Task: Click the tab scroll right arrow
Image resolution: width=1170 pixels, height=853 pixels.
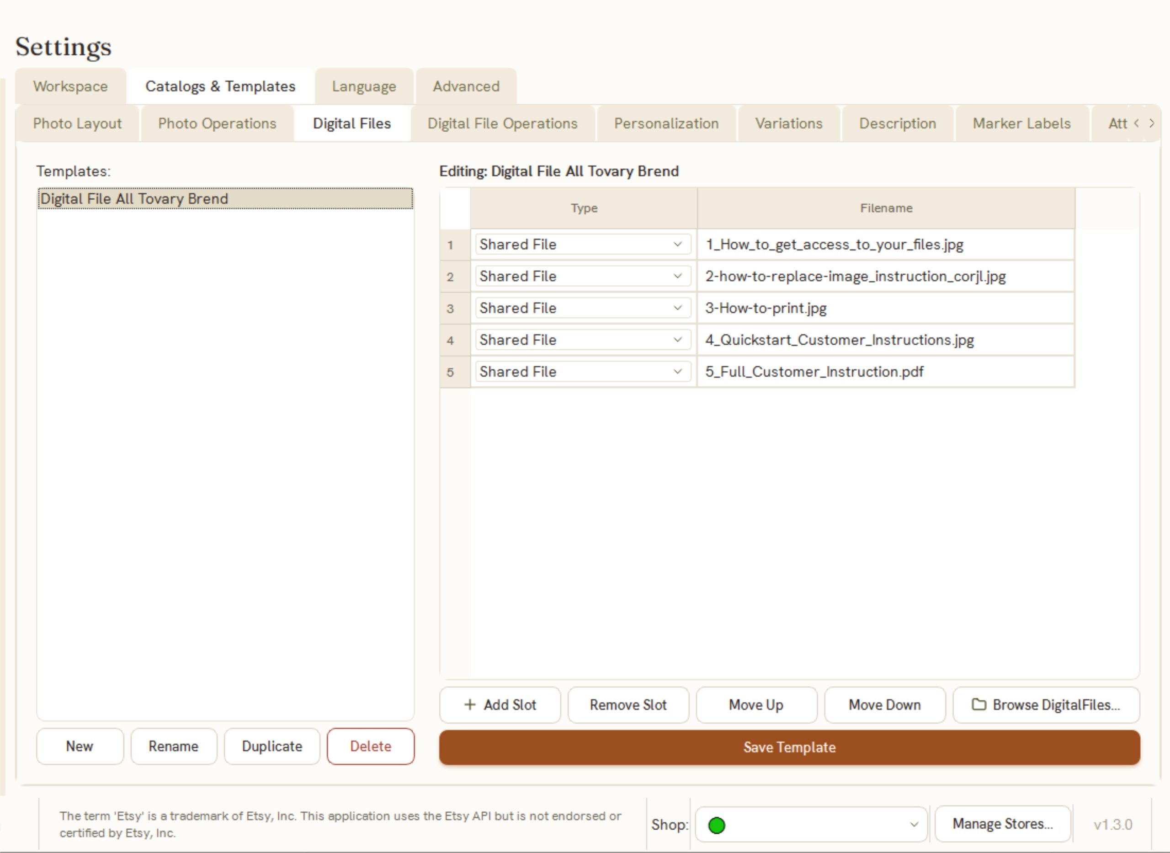Action: [1151, 123]
